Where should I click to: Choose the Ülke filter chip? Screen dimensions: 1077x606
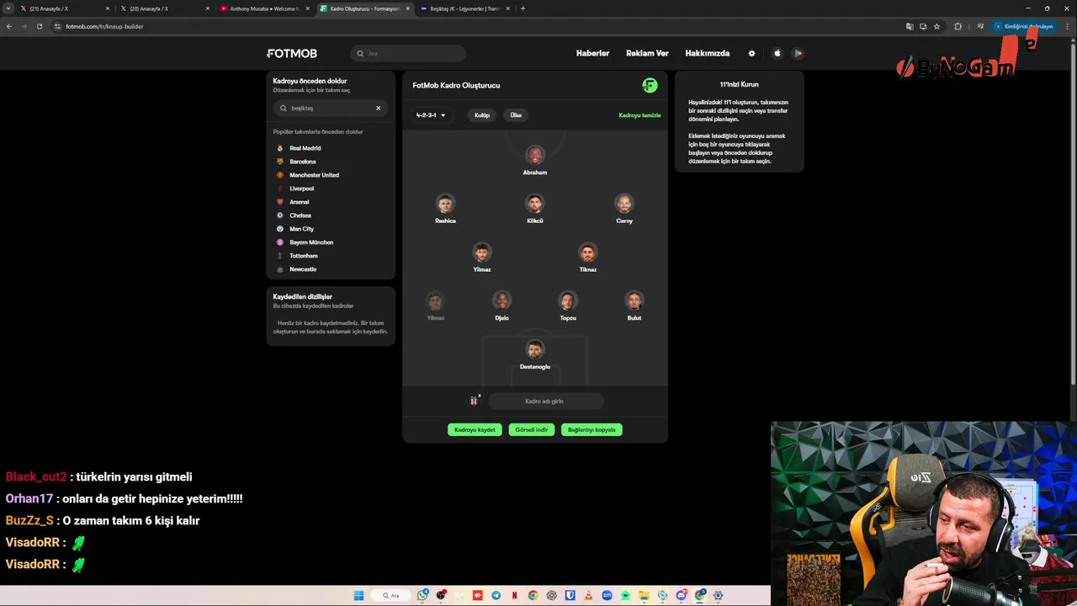pos(516,115)
